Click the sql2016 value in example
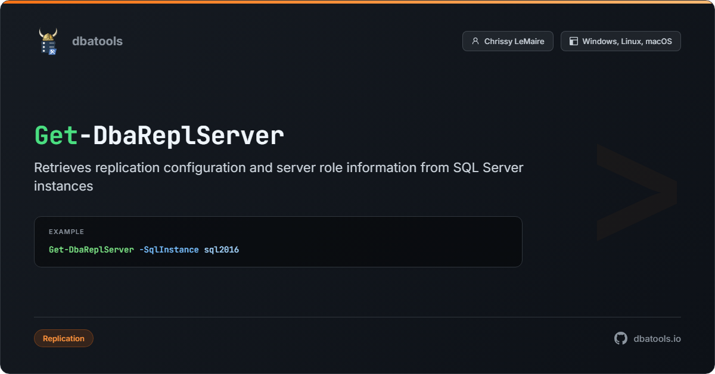The height and width of the screenshot is (374, 715). click(x=221, y=250)
